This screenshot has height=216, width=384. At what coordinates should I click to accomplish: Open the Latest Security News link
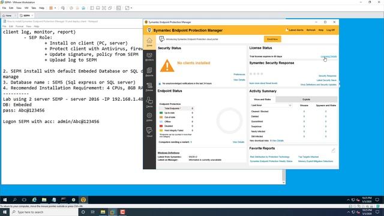(x=326, y=80)
